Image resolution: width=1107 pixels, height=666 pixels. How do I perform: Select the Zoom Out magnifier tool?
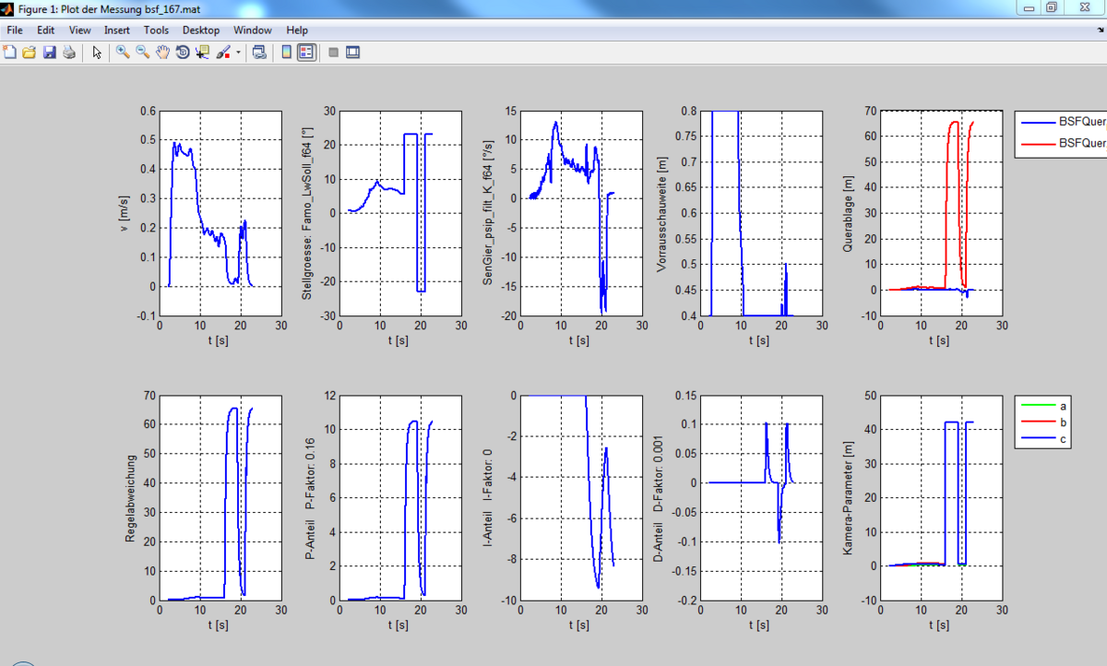click(143, 53)
